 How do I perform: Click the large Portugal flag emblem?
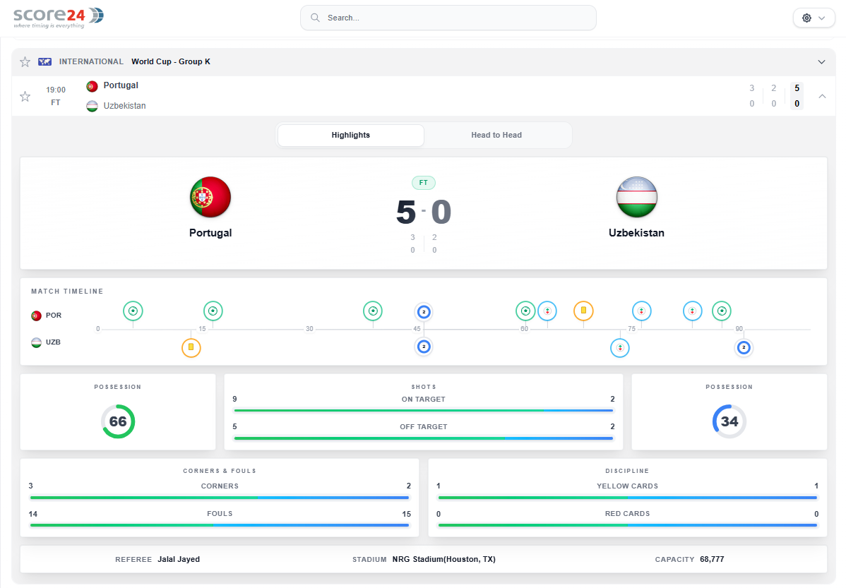[x=210, y=197]
